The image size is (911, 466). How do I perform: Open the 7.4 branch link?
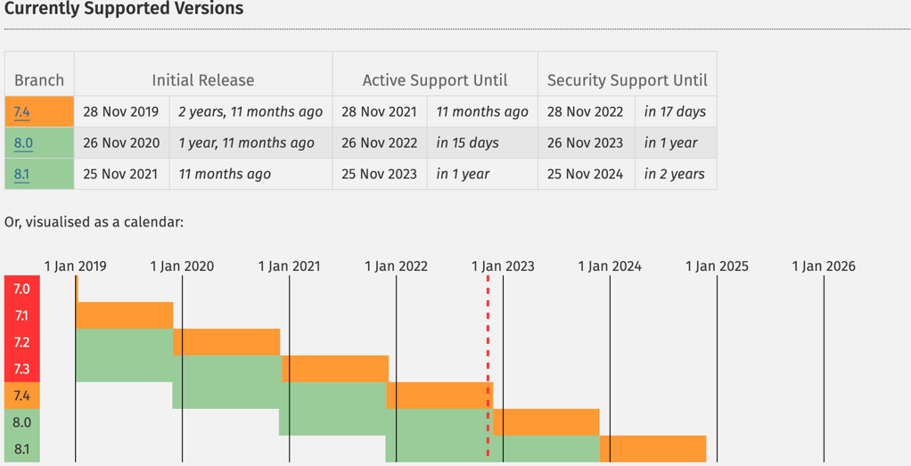coord(21,112)
